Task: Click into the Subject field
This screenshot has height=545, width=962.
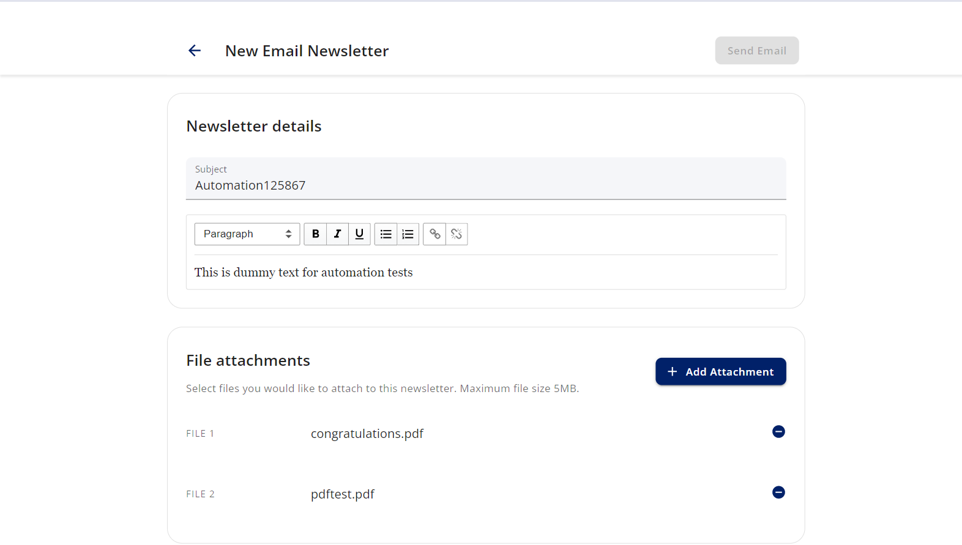Action: 486,179
